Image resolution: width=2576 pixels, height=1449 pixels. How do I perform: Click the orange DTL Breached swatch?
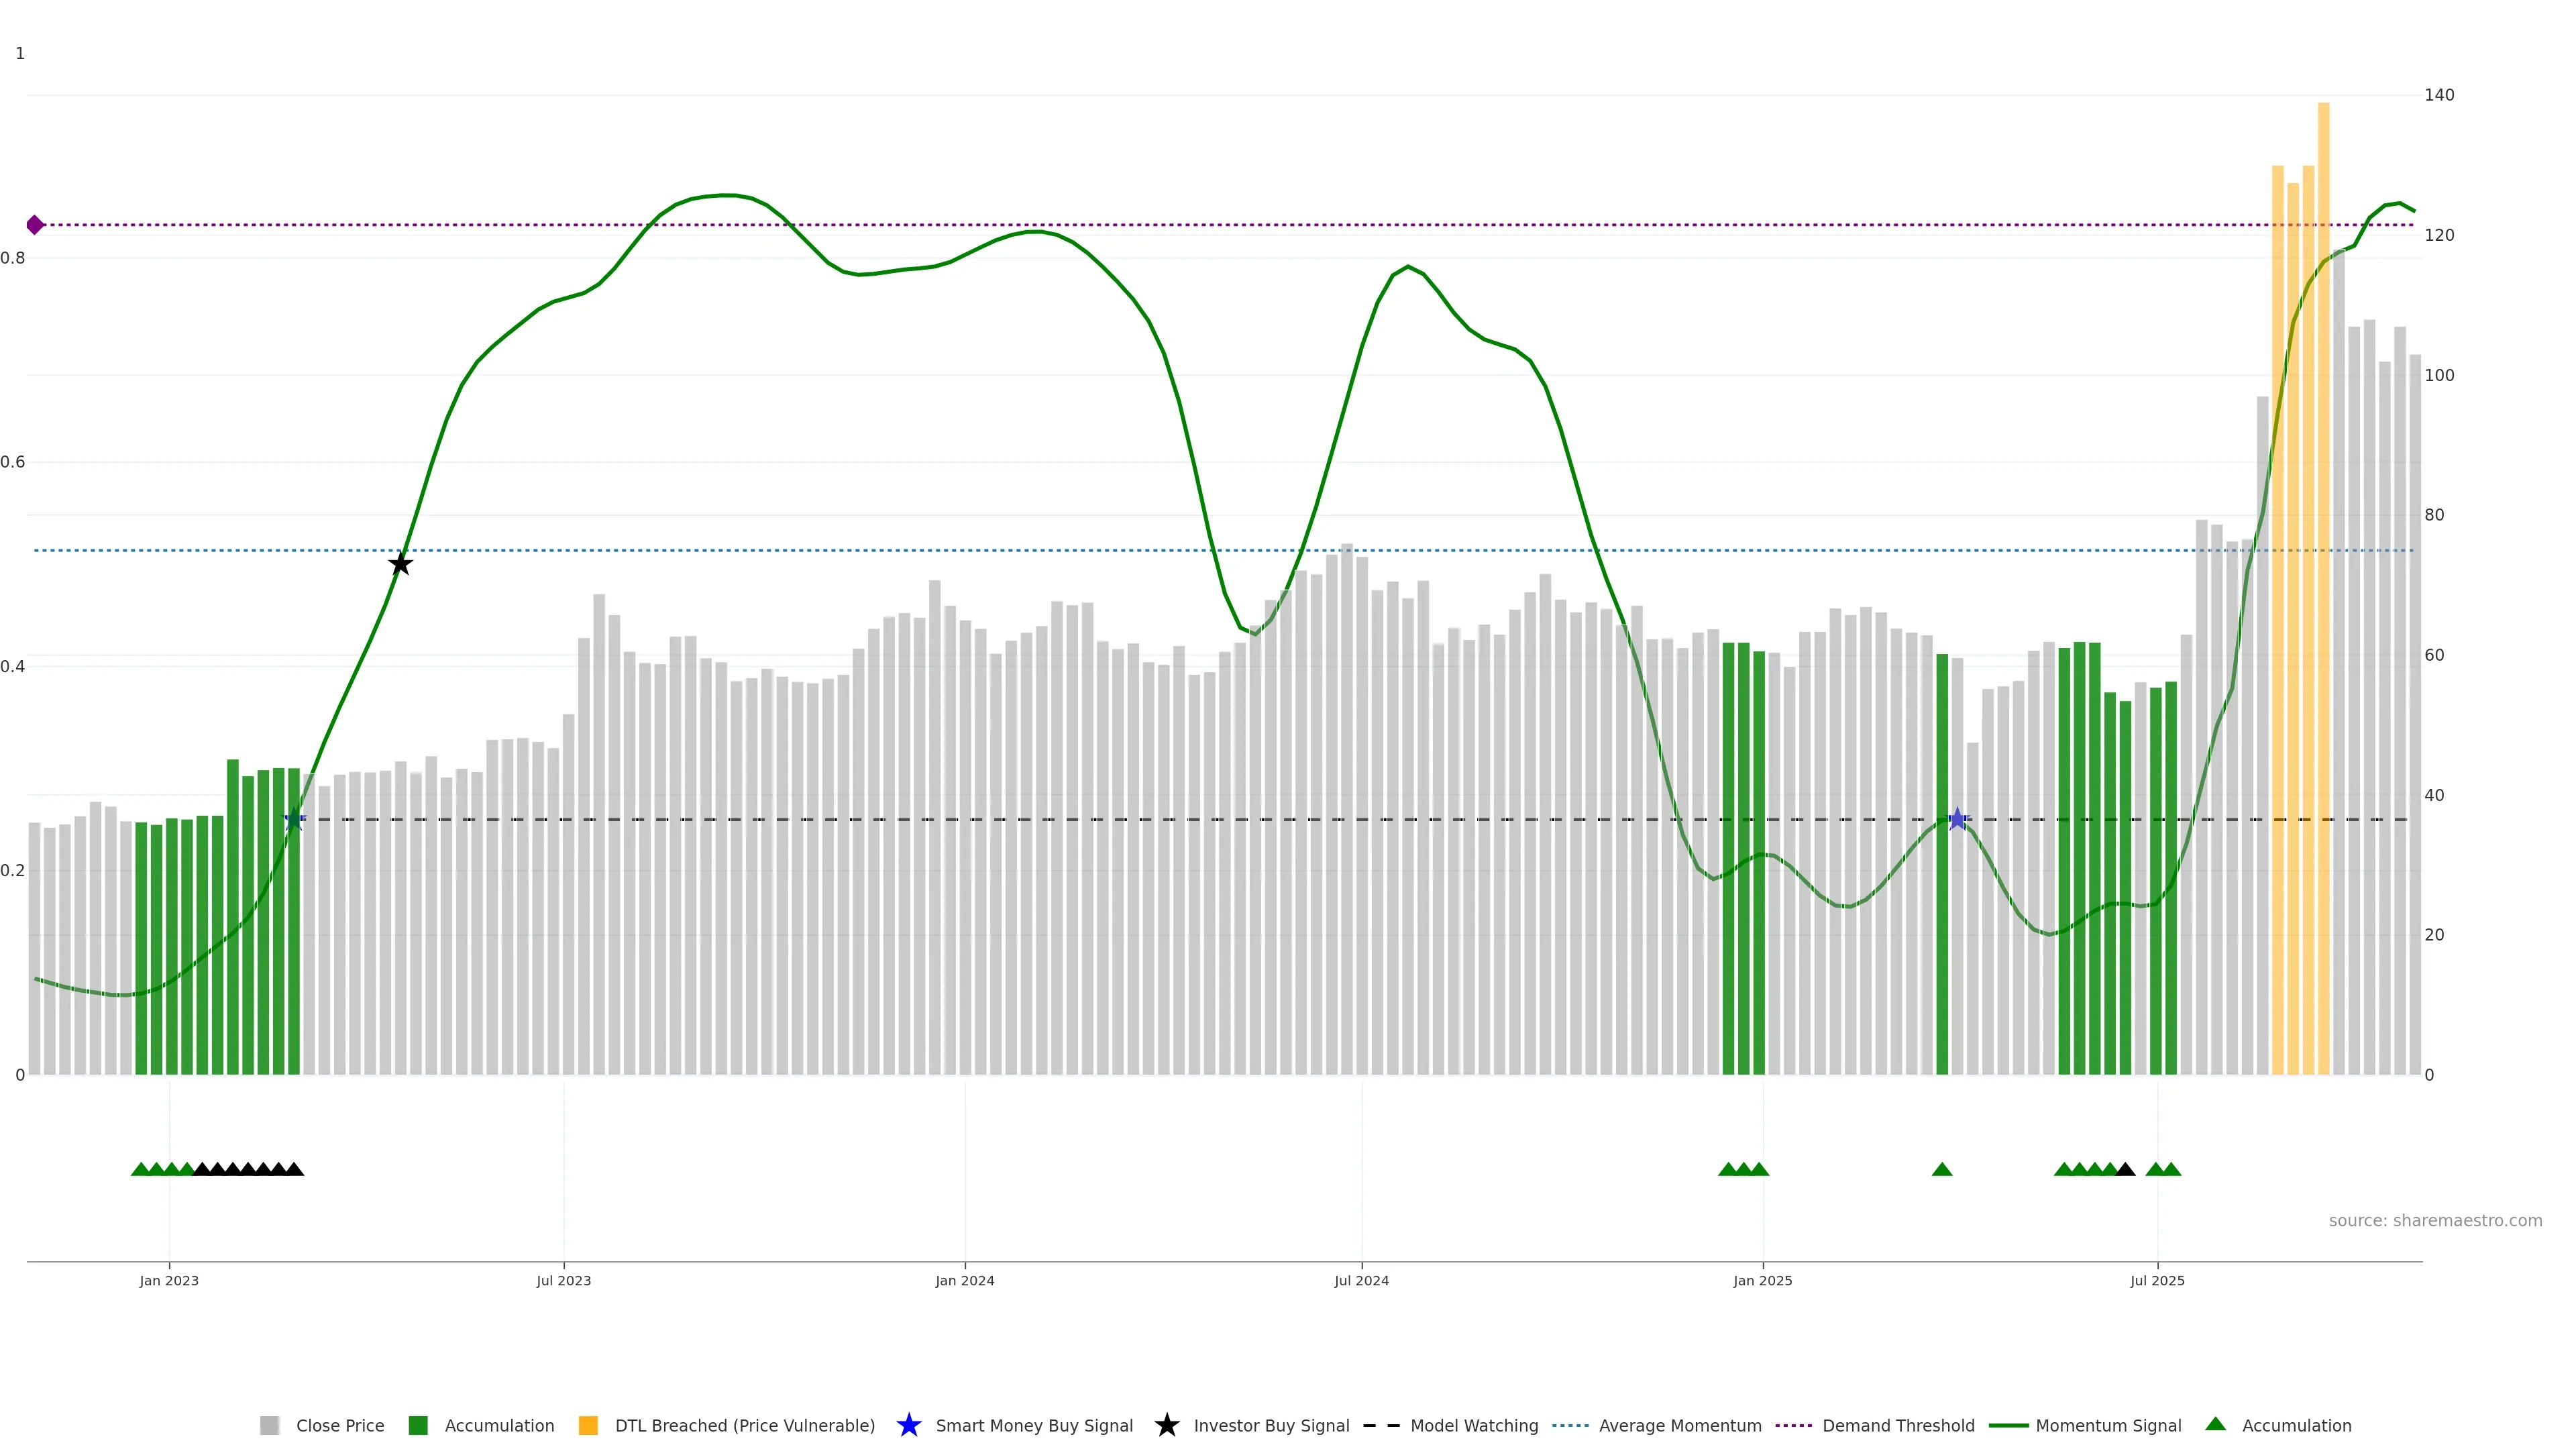pyautogui.click(x=588, y=1425)
